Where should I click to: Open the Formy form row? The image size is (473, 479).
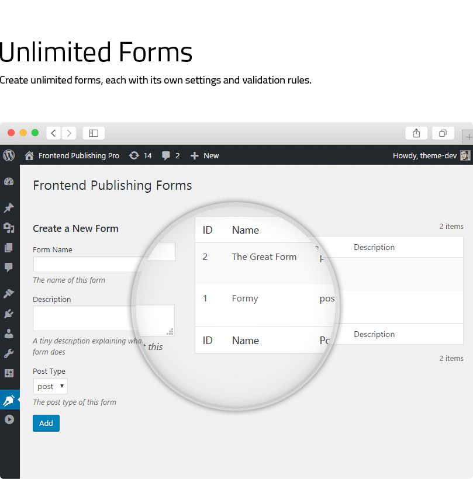[x=245, y=298]
